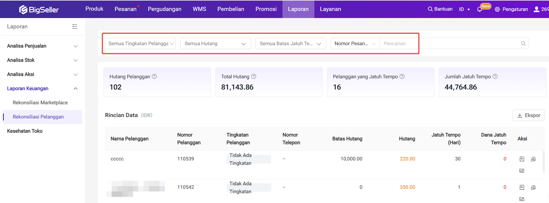The image size is (549, 203).
Task: Click the customer card icon for ccccc
Action: (x=522, y=170)
